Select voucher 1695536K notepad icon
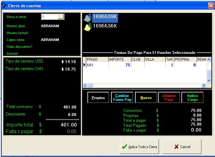 88,27
